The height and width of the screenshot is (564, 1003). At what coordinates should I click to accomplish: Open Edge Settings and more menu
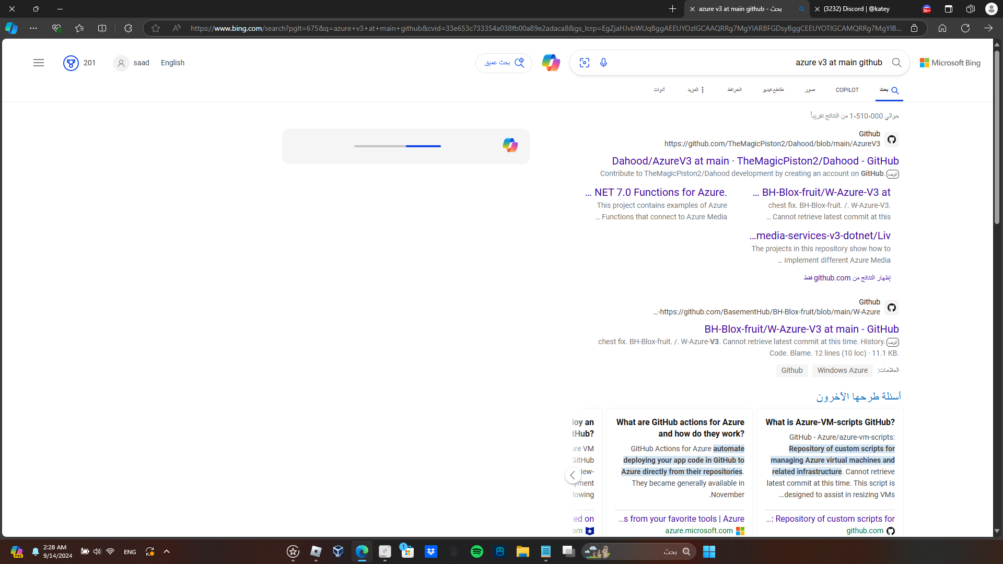click(x=33, y=28)
